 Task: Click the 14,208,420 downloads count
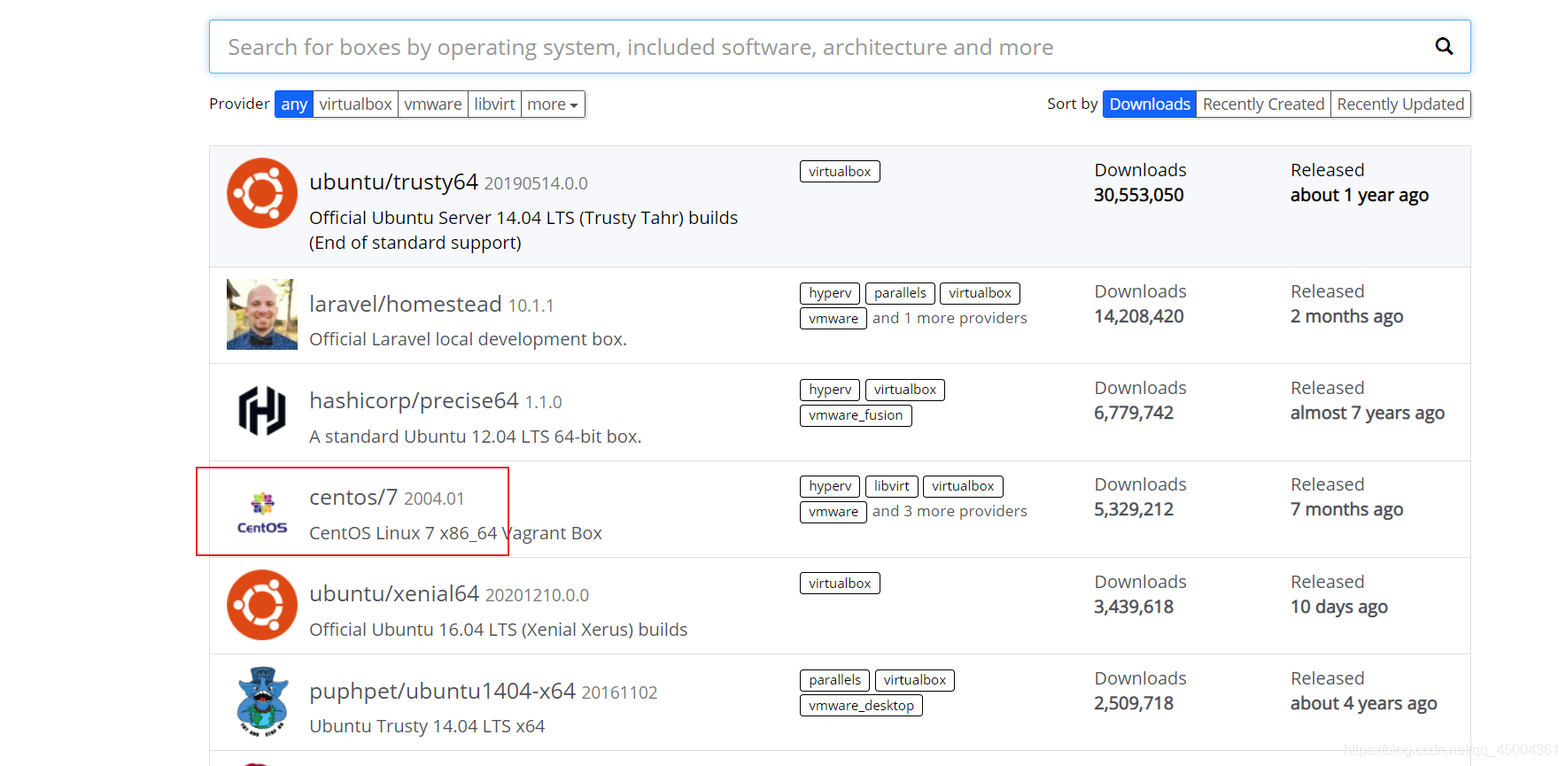pyautogui.click(x=1139, y=316)
